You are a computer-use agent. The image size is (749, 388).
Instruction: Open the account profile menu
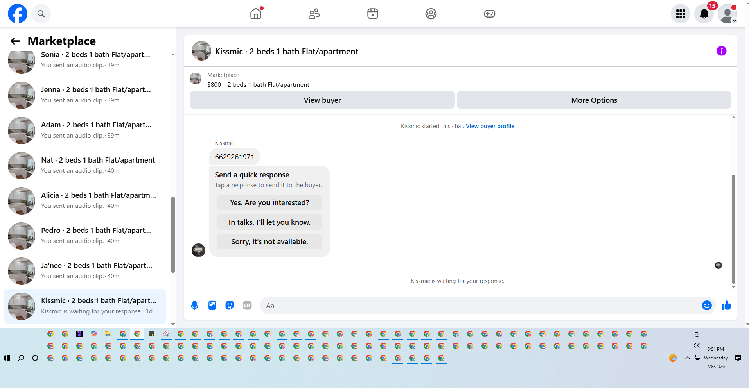point(727,14)
